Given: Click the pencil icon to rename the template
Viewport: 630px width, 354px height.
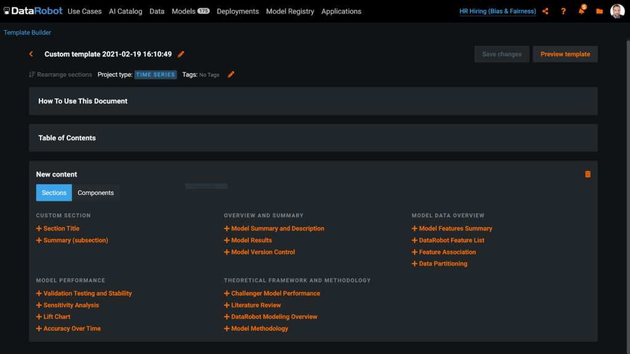Looking at the screenshot, I should pos(181,54).
